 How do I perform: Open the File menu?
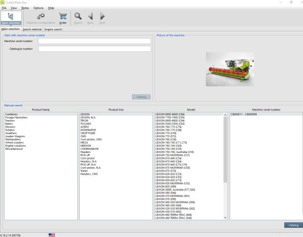click(4, 8)
